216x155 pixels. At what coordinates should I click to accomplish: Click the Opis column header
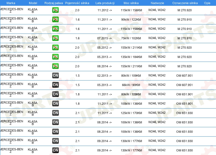pyautogui.click(x=207, y=3)
